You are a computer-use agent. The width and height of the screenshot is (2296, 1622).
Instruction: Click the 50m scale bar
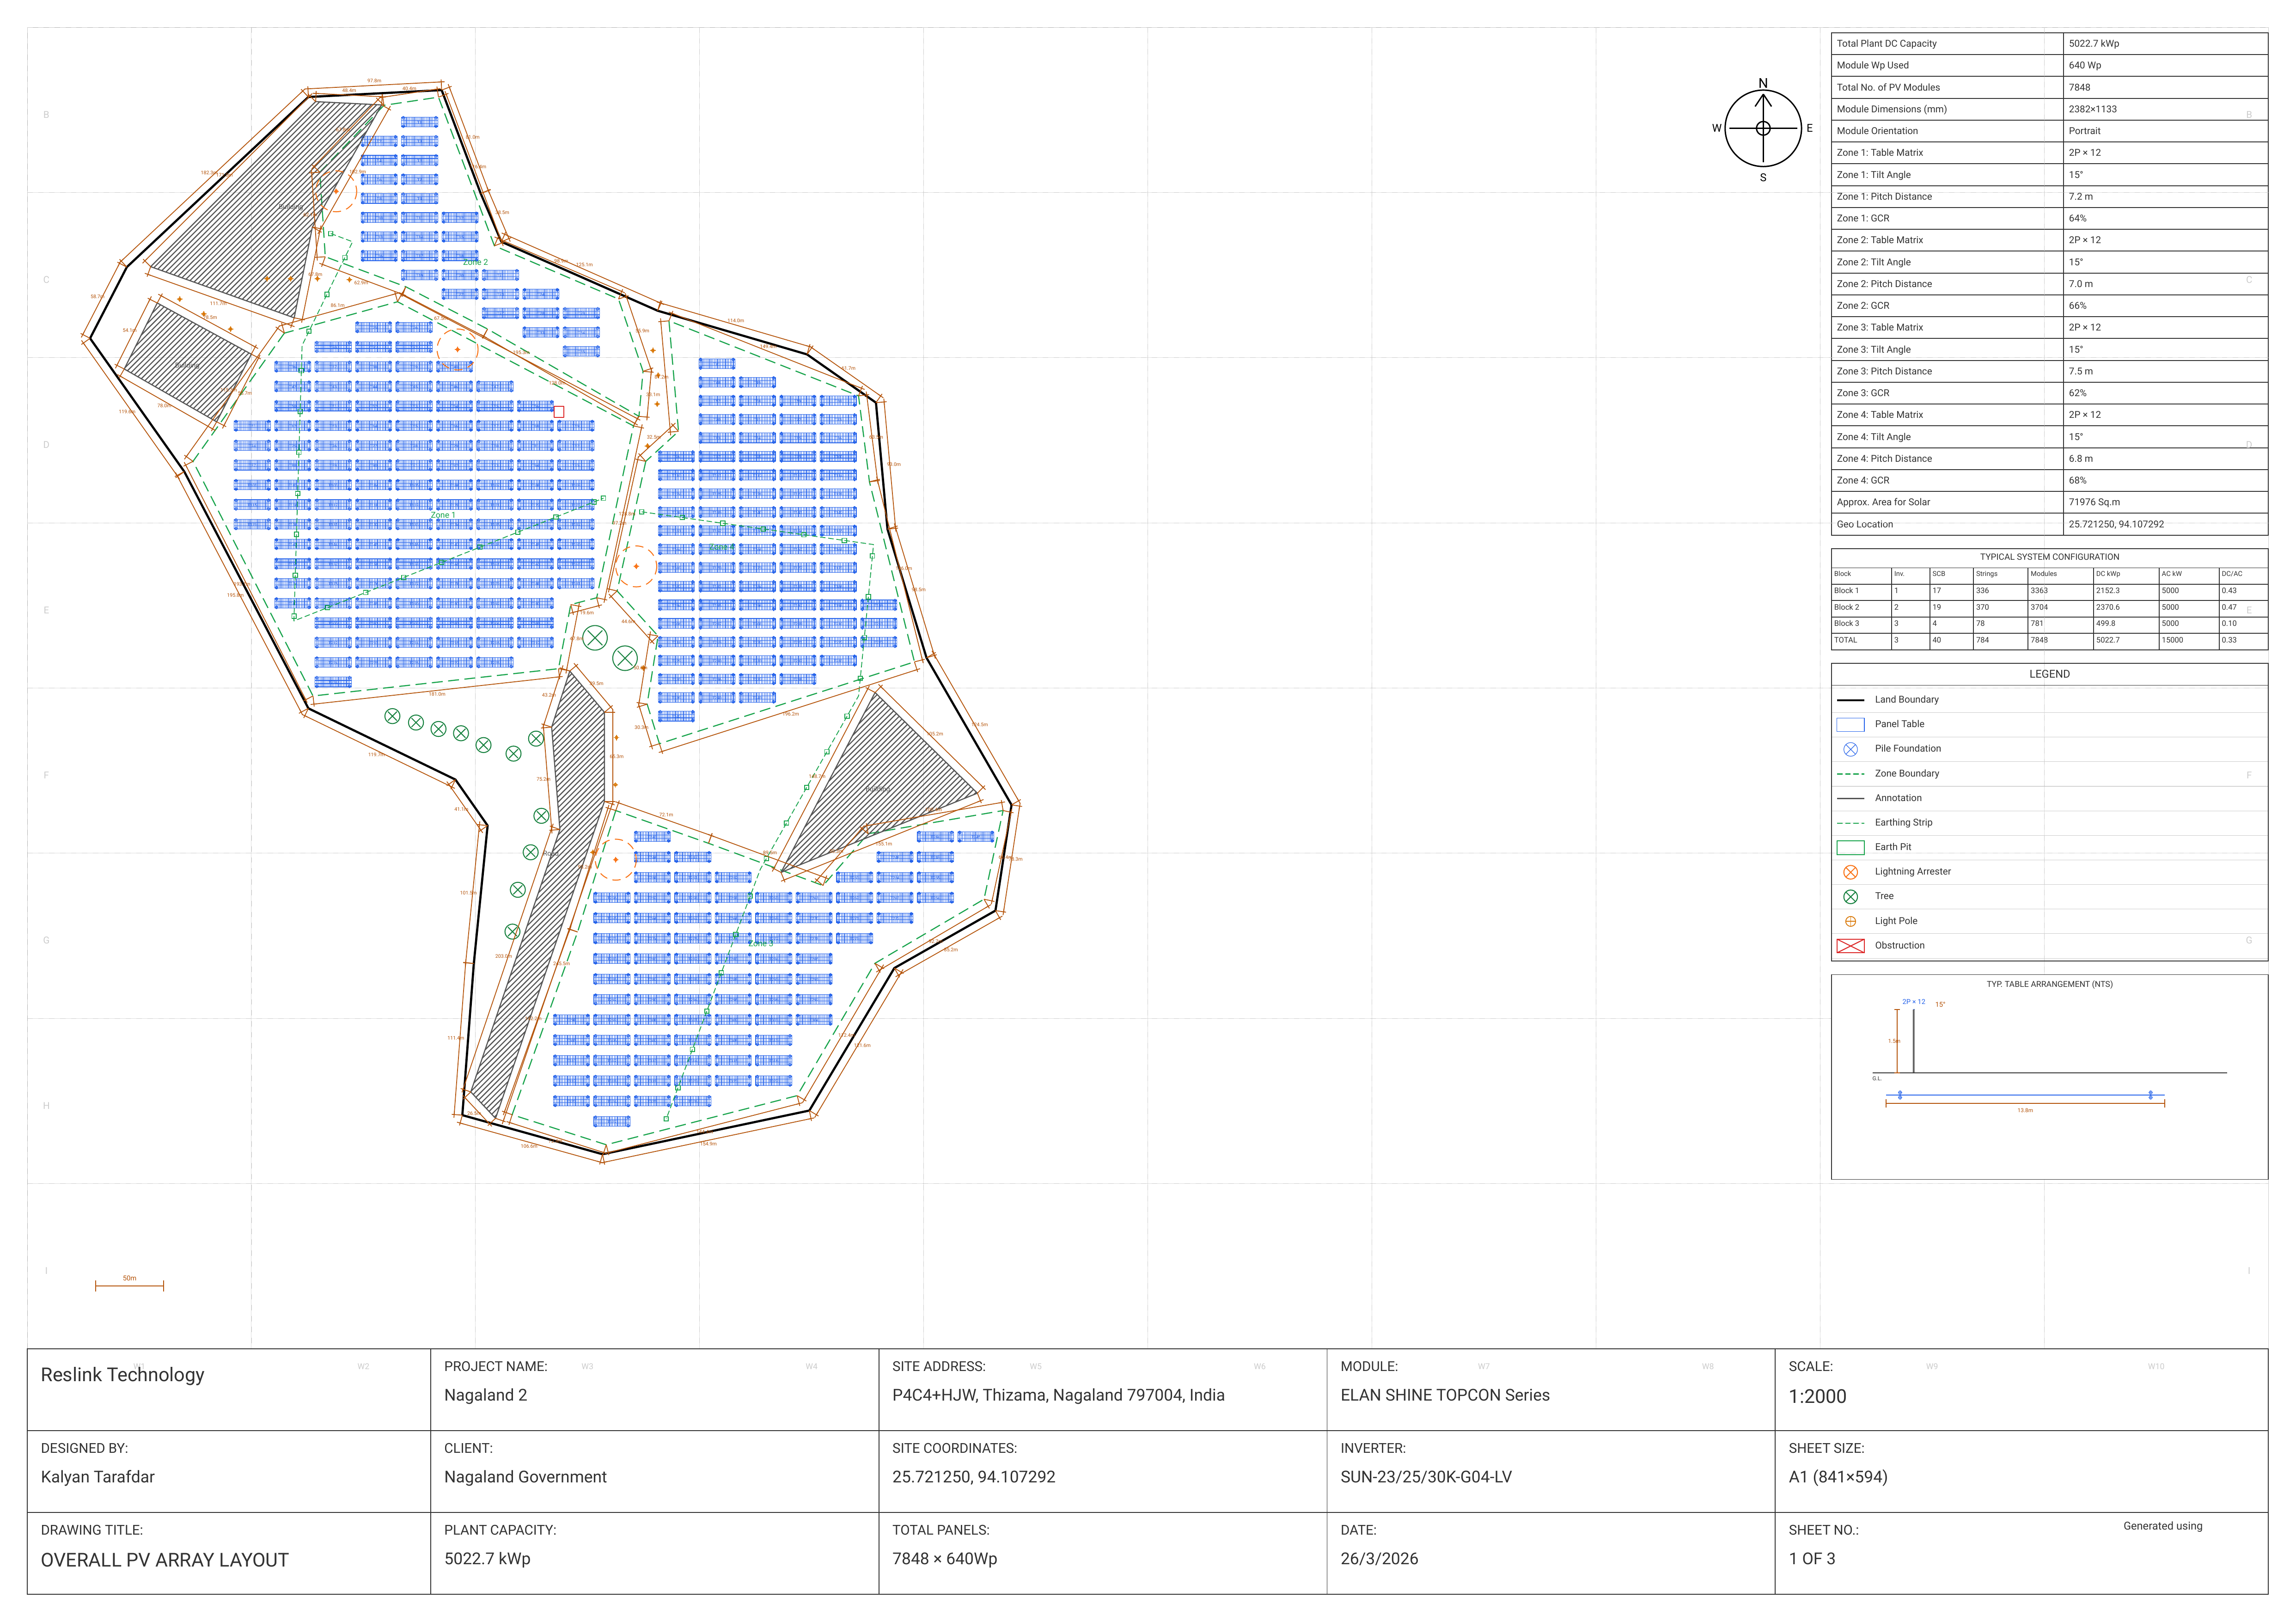coord(129,1285)
